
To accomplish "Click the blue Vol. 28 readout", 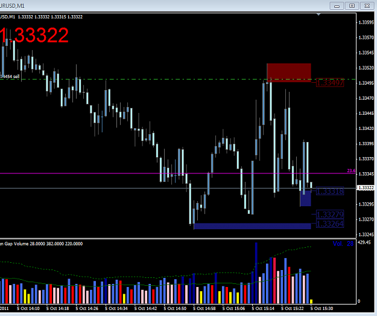I will (x=343, y=243).
